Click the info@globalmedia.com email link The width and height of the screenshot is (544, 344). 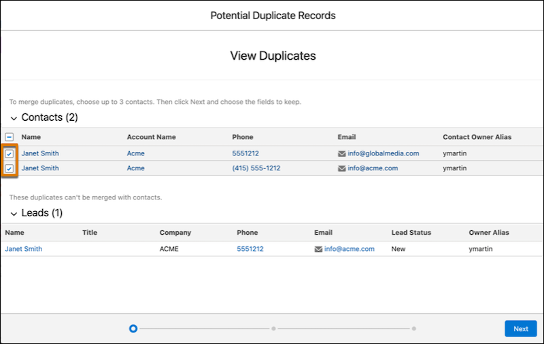(x=383, y=153)
